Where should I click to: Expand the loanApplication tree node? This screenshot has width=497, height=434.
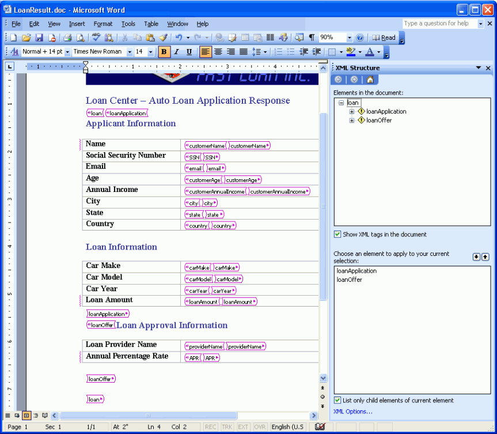pyautogui.click(x=351, y=112)
